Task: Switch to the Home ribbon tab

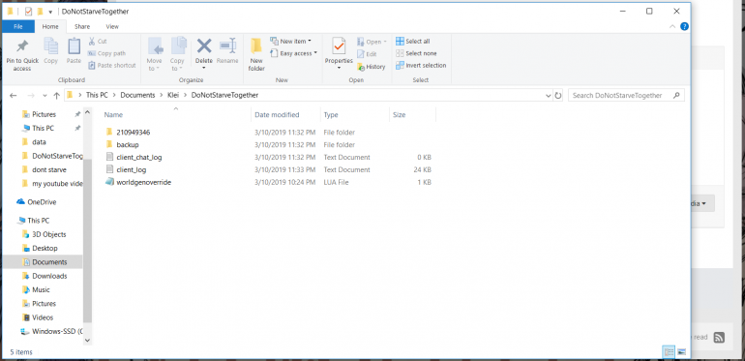Action: (50, 26)
